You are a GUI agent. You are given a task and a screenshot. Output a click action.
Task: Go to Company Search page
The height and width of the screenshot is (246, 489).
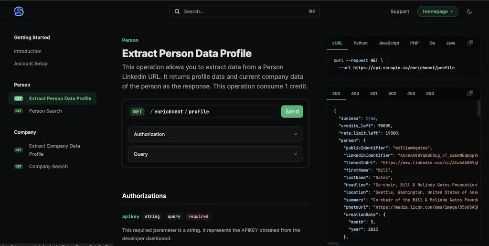coord(48,166)
